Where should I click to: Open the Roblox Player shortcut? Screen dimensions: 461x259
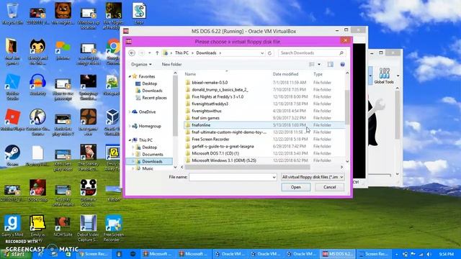point(12,120)
